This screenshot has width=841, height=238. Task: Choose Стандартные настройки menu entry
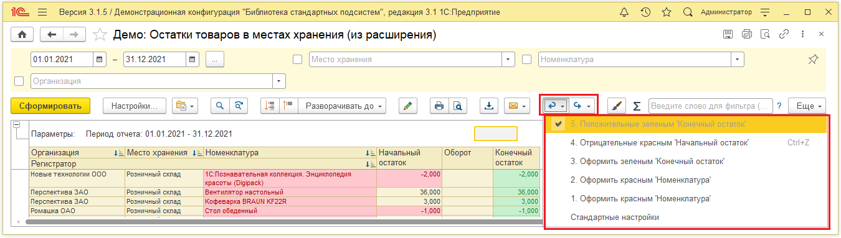tap(687, 217)
